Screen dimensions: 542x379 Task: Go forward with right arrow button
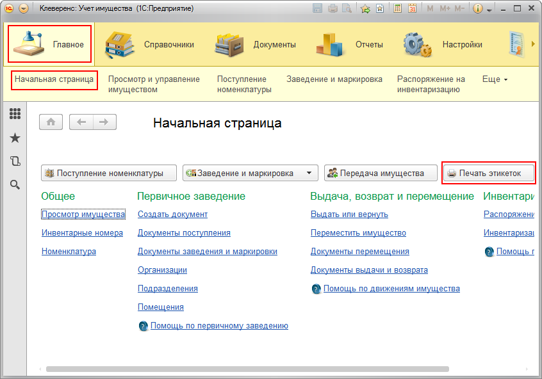[104, 122]
